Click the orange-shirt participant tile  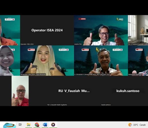10,30
